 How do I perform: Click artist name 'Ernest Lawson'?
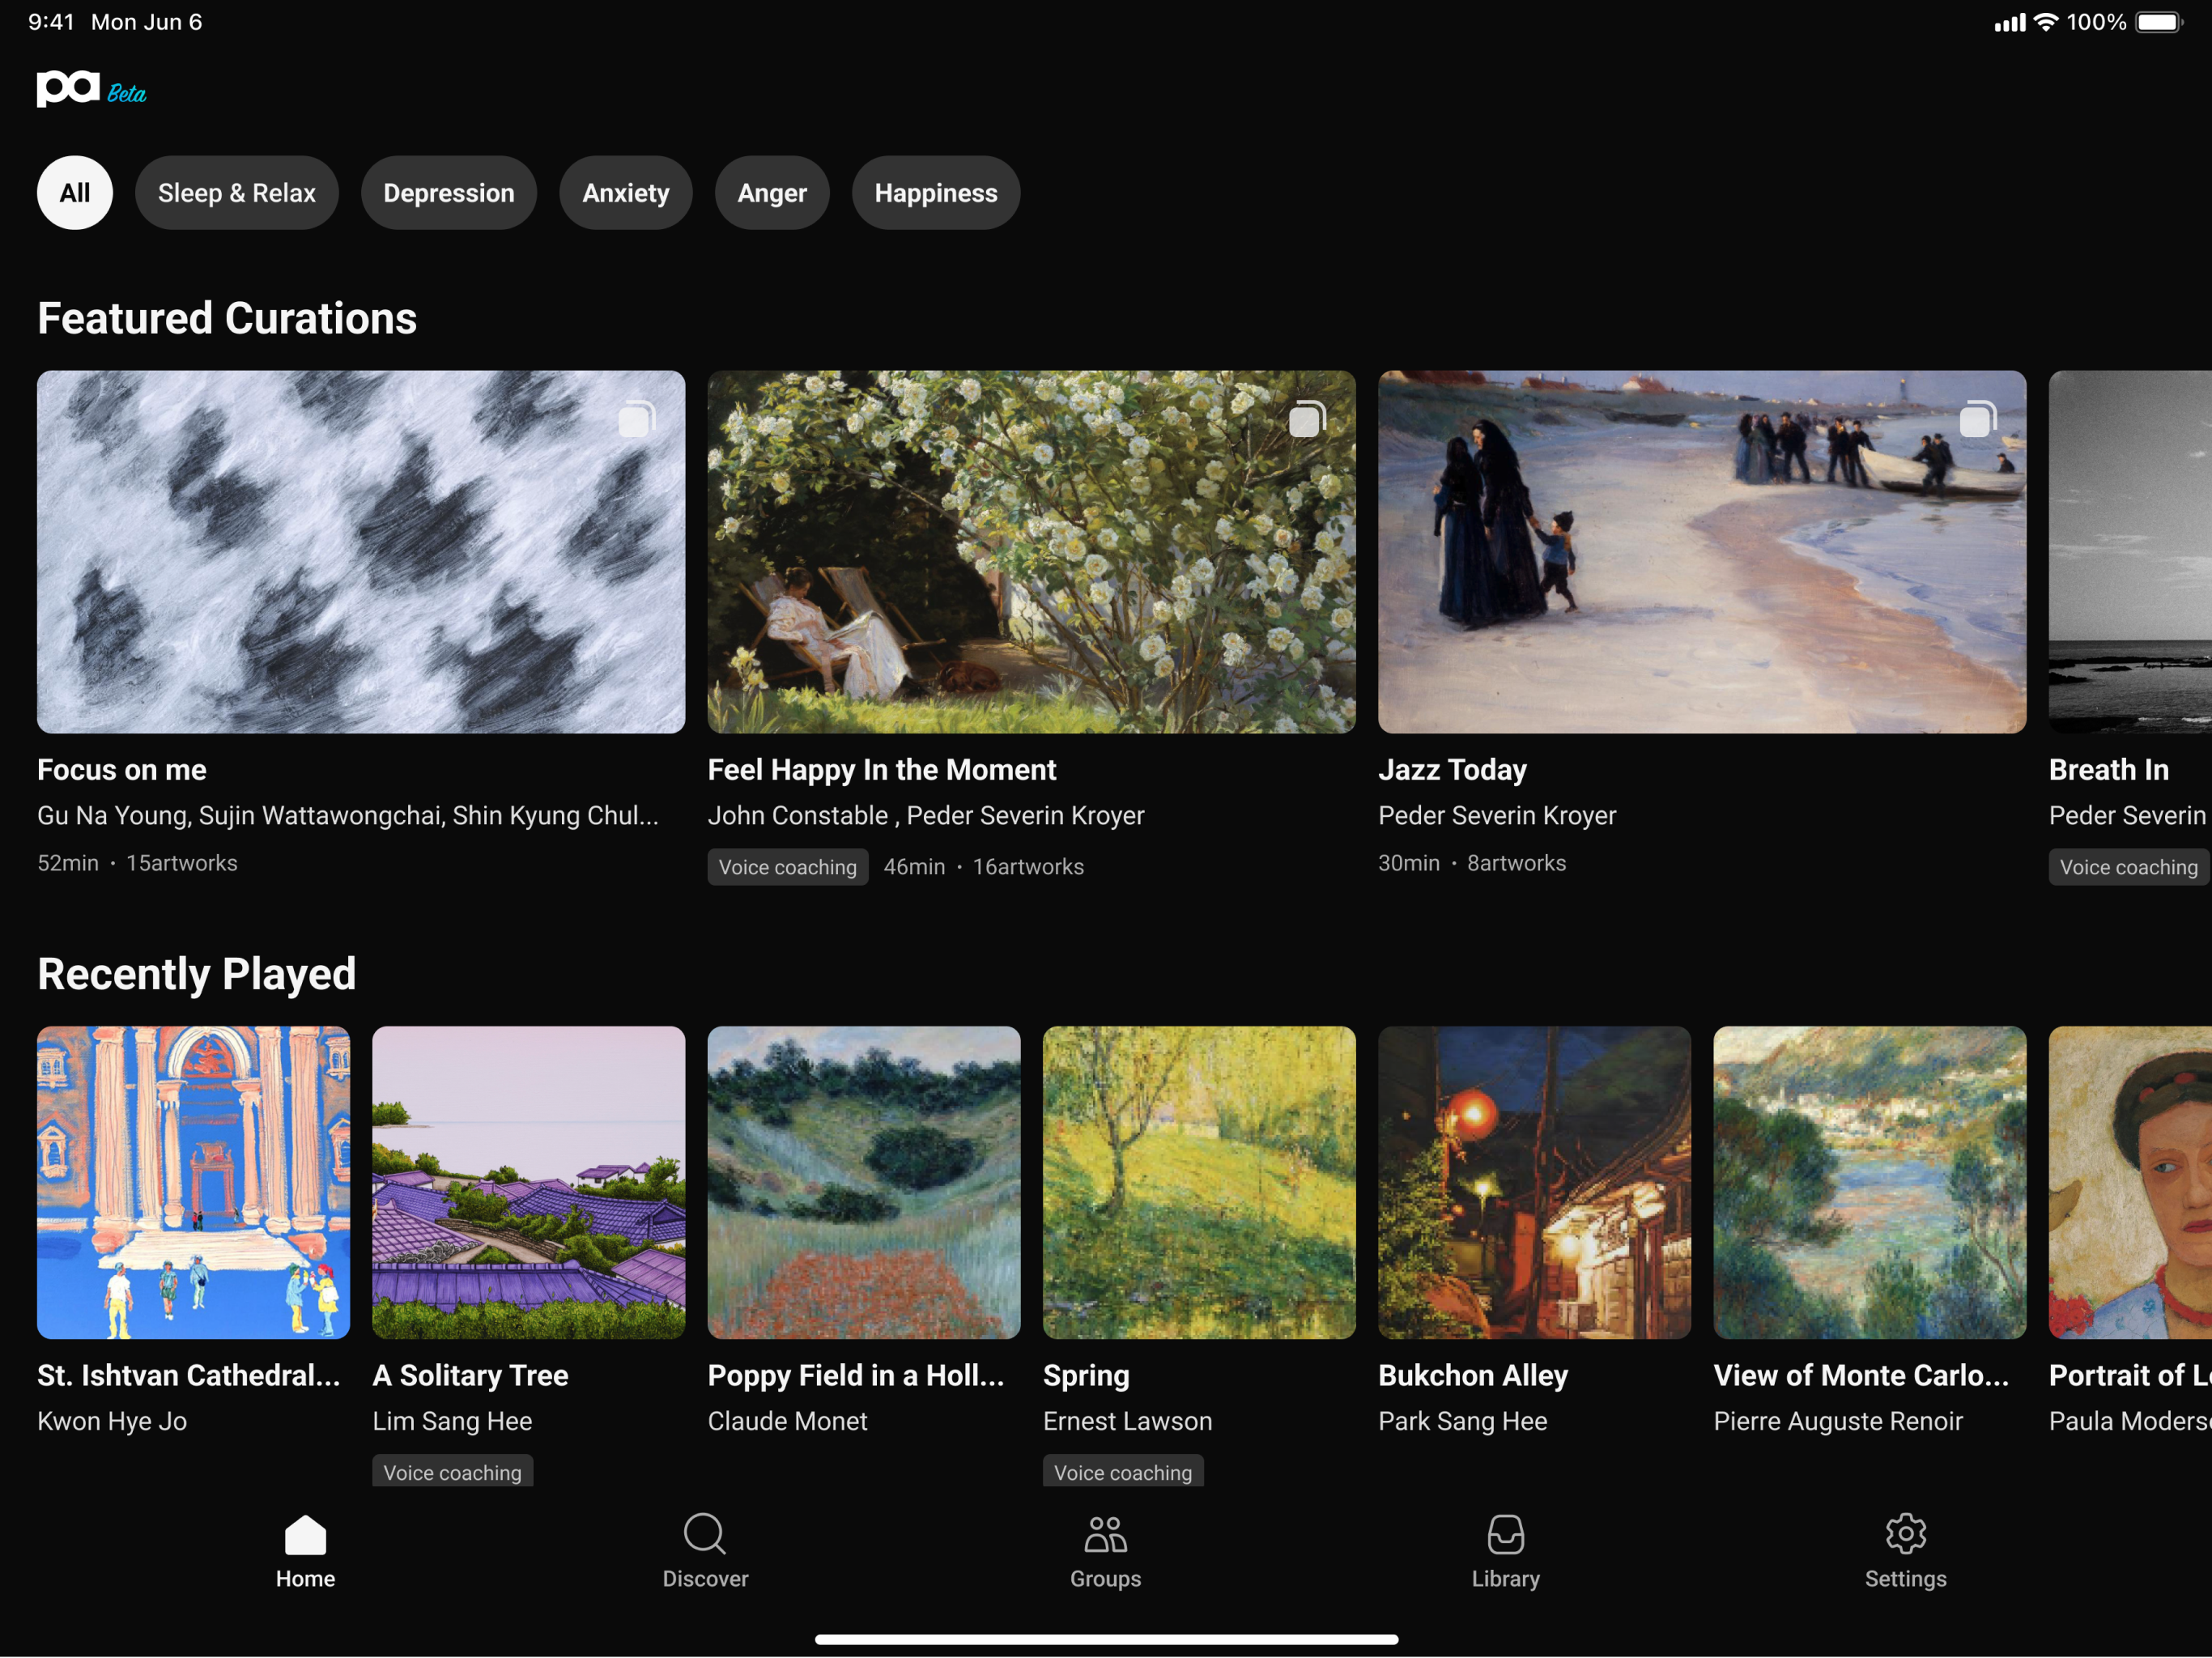click(1127, 1421)
